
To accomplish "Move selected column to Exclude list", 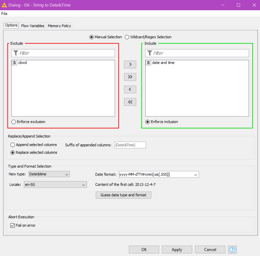I will (x=130, y=89).
